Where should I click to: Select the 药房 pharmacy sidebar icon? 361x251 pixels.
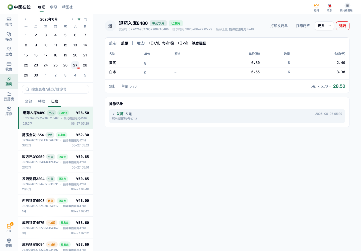[9, 81]
